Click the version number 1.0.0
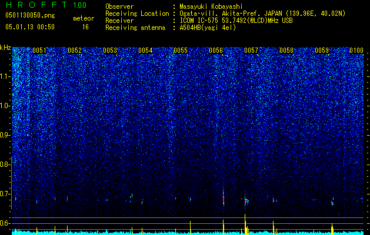Image resolution: width=370 pixels, height=235 pixels. (x=79, y=5)
